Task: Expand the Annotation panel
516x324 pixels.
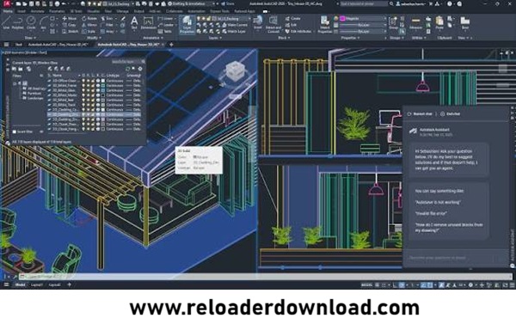Action: (x=152, y=38)
